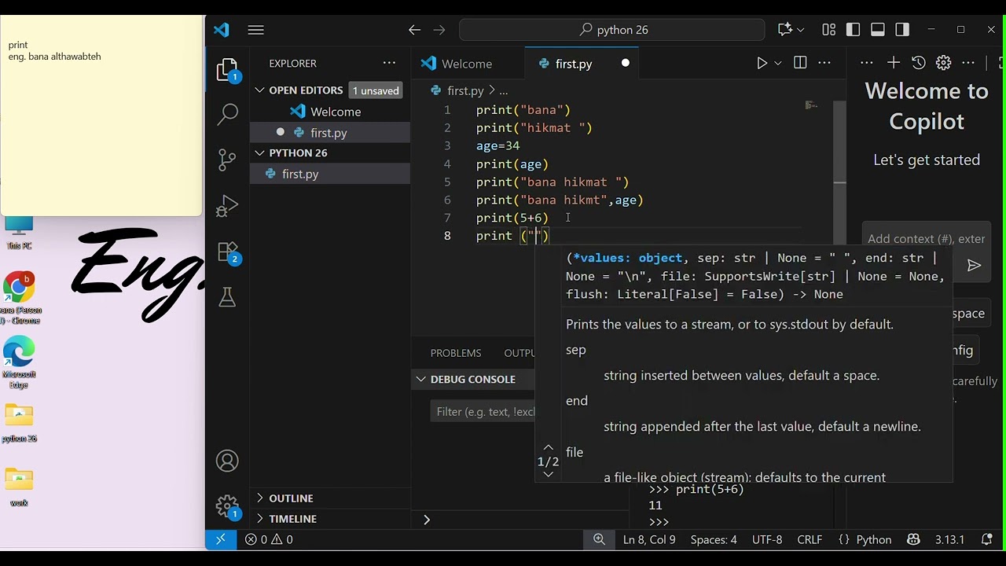This screenshot has width=1006, height=566.
Task: Open the Run button dropdown arrow
Action: coord(778,63)
